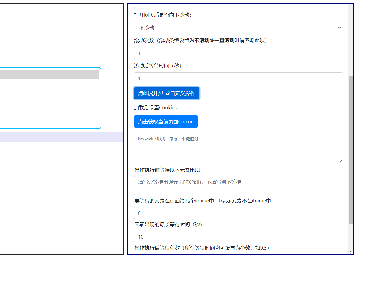Click the resize handle of the cookie textarea
383x291 pixels.
pyautogui.click(x=341, y=161)
